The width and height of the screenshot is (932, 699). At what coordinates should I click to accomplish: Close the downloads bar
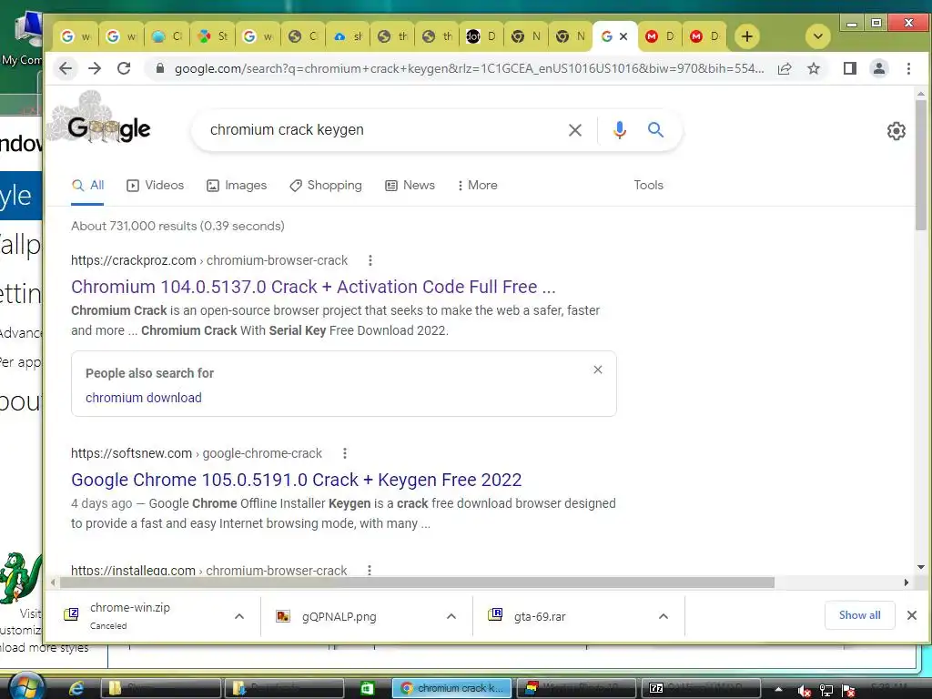(912, 615)
